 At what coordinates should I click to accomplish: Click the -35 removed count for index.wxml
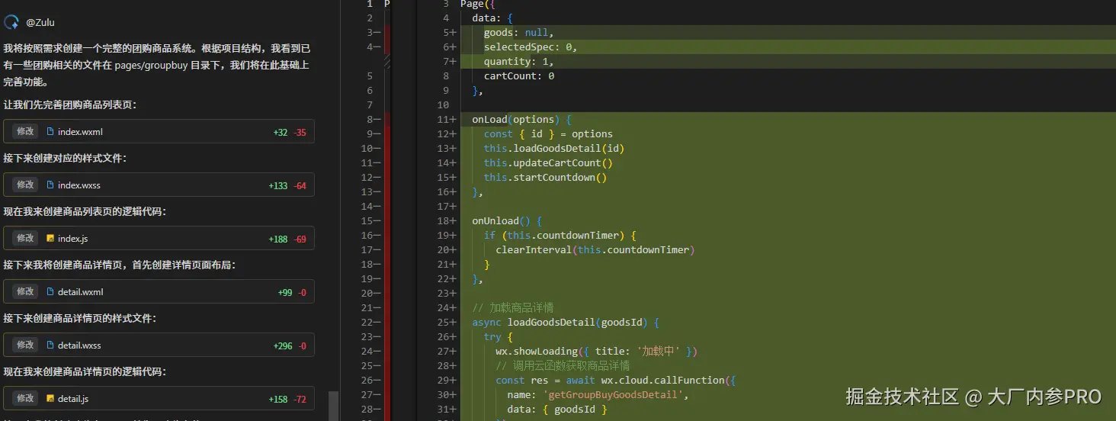300,133
